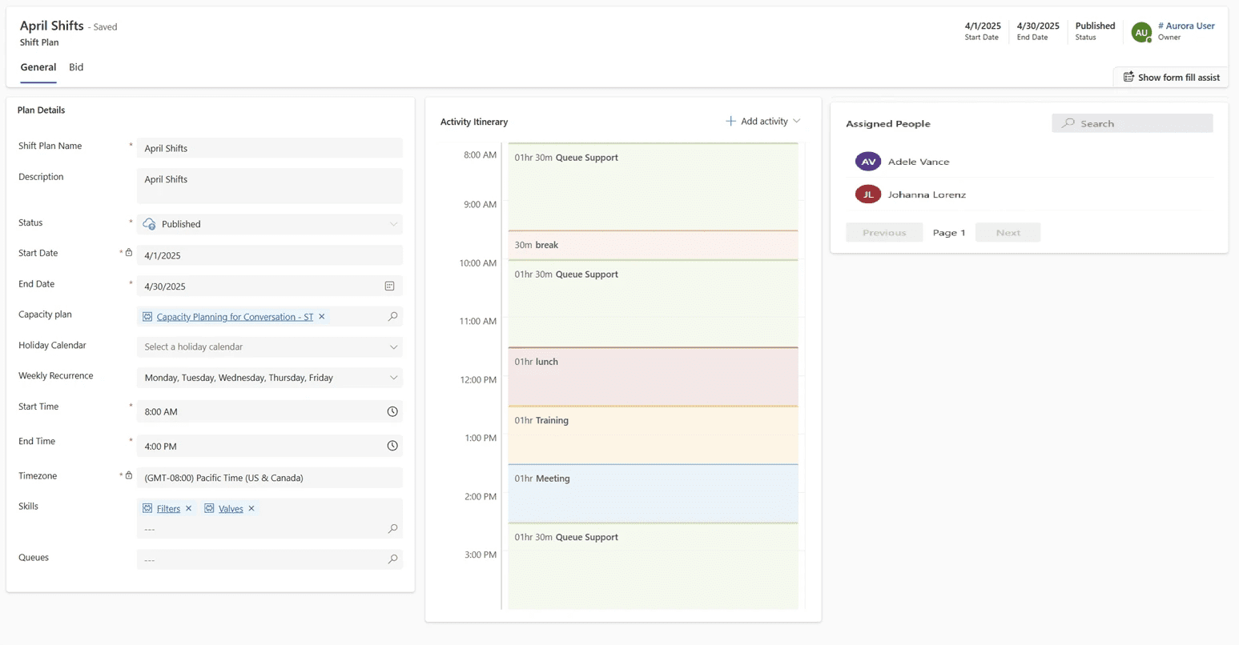Select the 10:00 AM Queue Support block
The width and height of the screenshot is (1239, 645).
coord(653,303)
